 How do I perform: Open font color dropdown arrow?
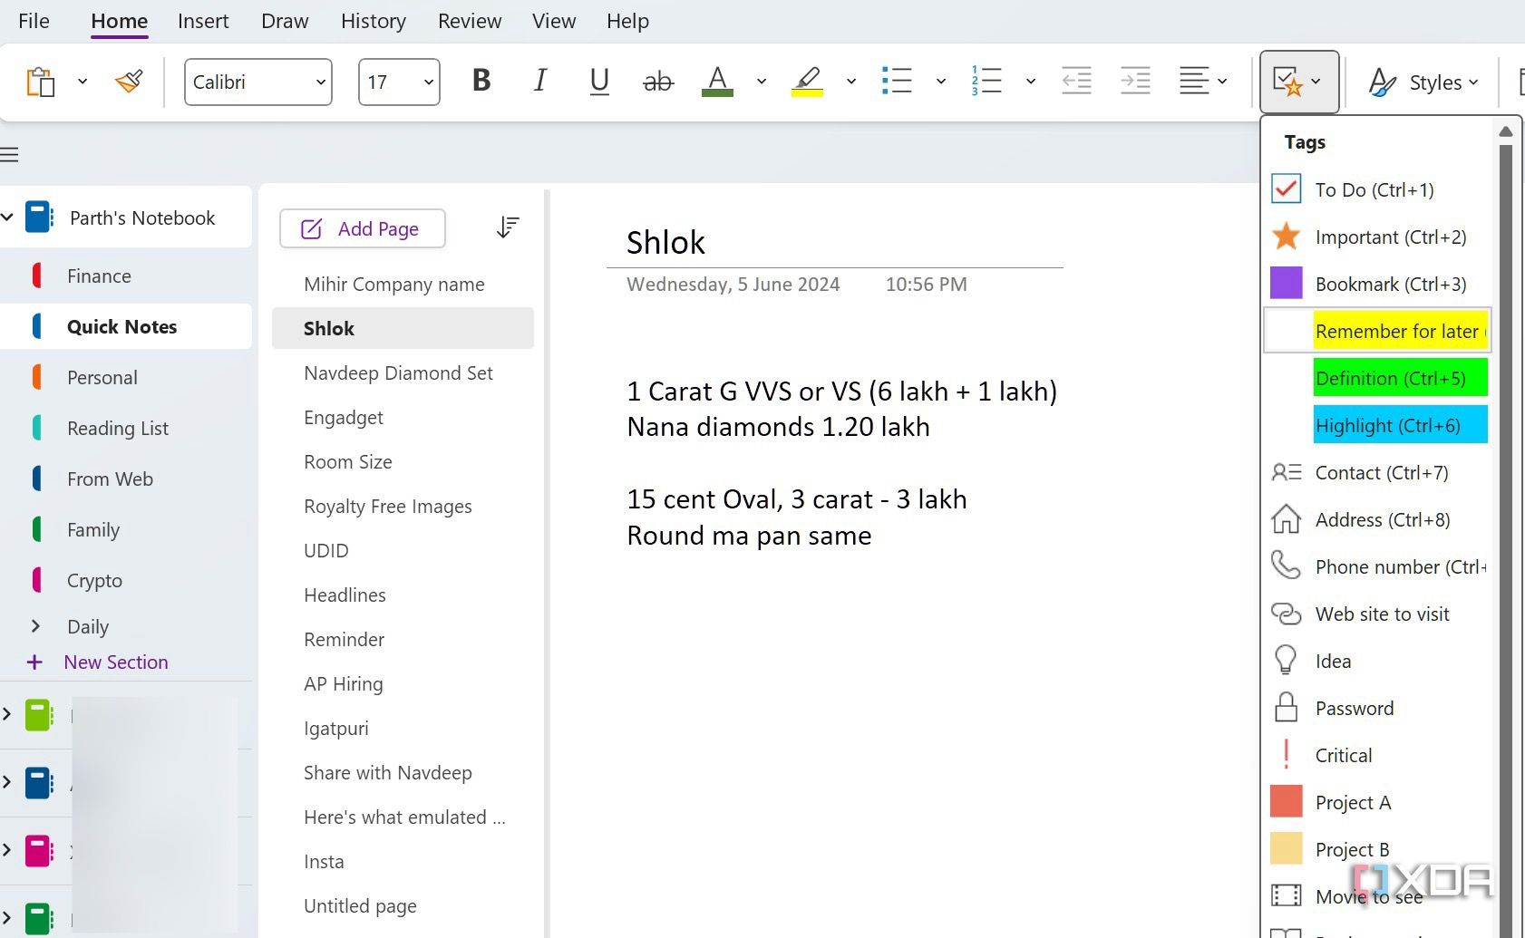click(762, 82)
